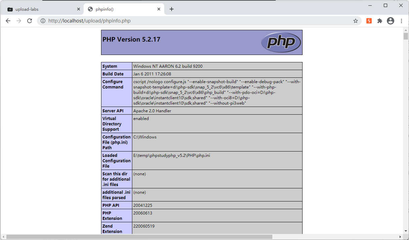Open the Extensions puzzle piece menu
This screenshot has height=240, width=409.
pos(380,21)
